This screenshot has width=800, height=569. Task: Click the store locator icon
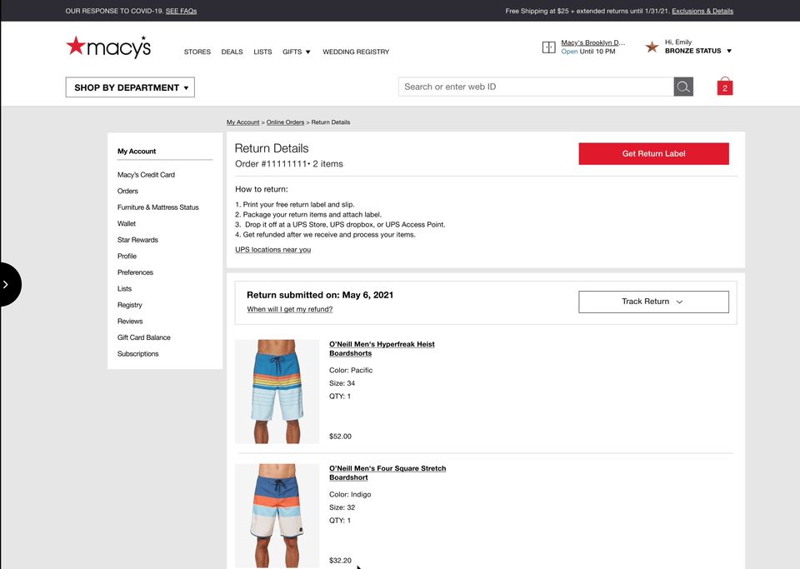(548, 47)
